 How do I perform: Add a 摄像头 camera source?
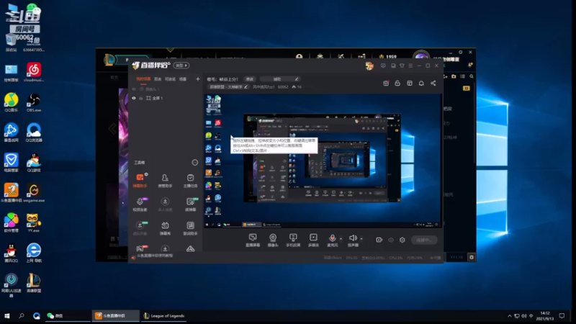click(x=273, y=238)
